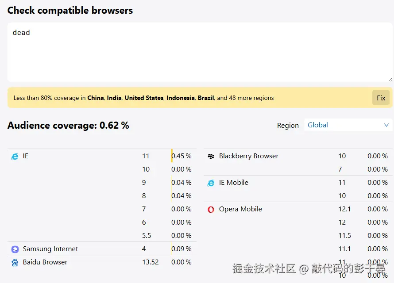This screenshot has width=394, height=283.
Task: Open the Region dropdown set to Global
Action: 348,125
